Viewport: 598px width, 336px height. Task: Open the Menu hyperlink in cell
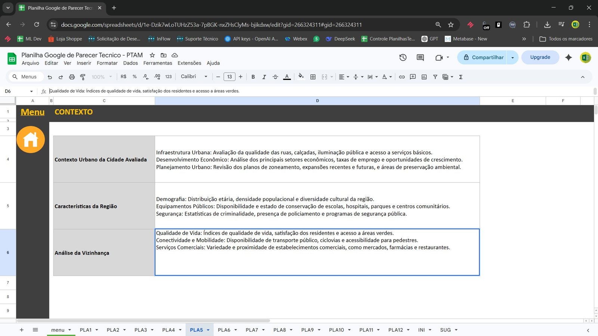point(33,112)
